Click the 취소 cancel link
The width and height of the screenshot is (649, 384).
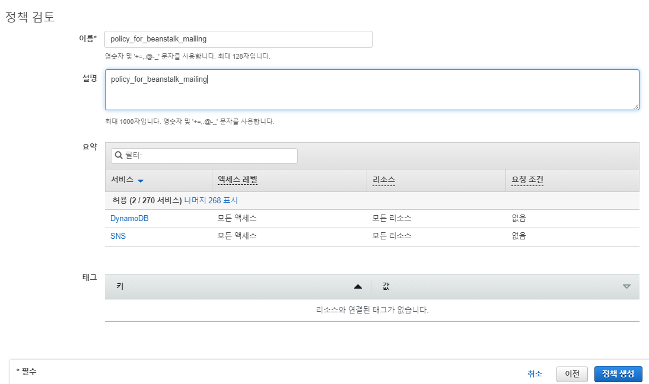coord(535,374)
